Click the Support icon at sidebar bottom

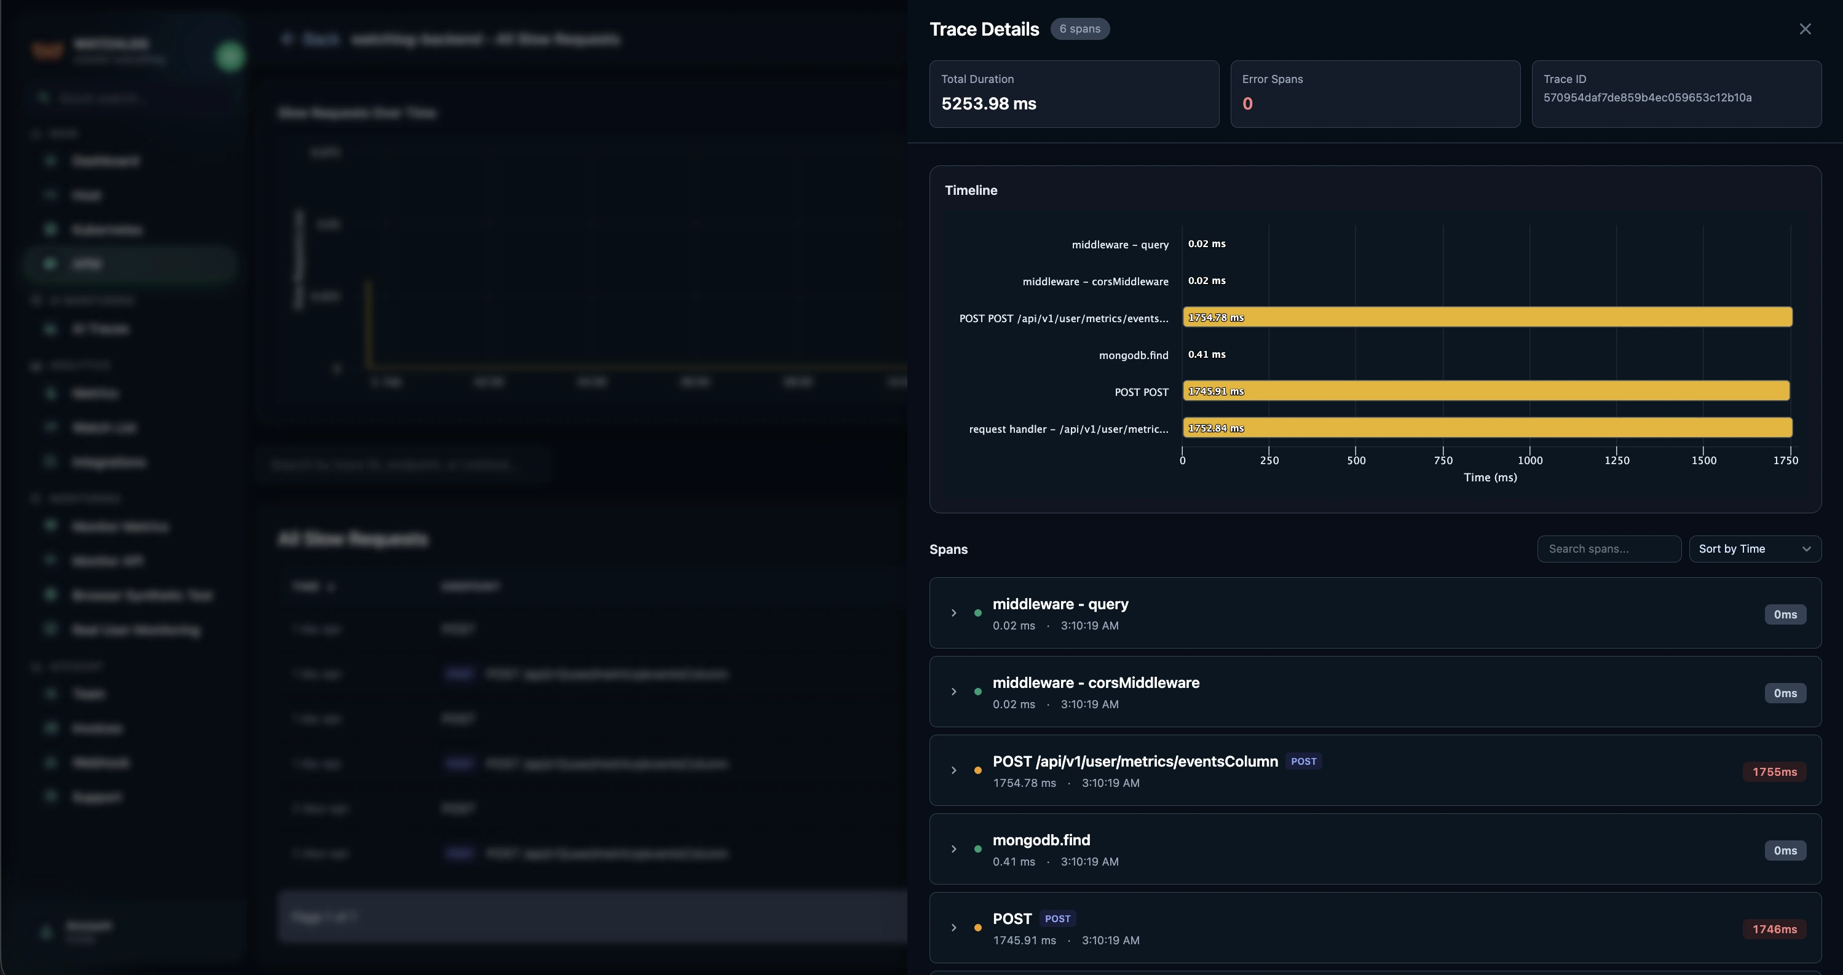point(50,796)
